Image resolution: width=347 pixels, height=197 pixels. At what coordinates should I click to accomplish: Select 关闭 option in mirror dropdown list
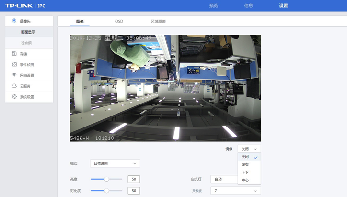click(x=245, y=157)
